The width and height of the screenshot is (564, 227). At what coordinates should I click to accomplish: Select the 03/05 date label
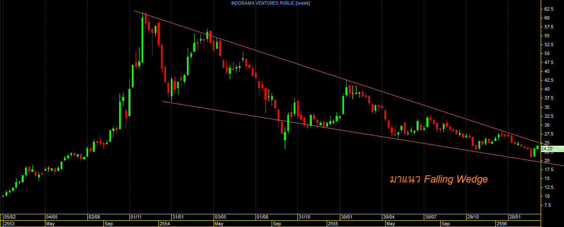click(221, 217)
